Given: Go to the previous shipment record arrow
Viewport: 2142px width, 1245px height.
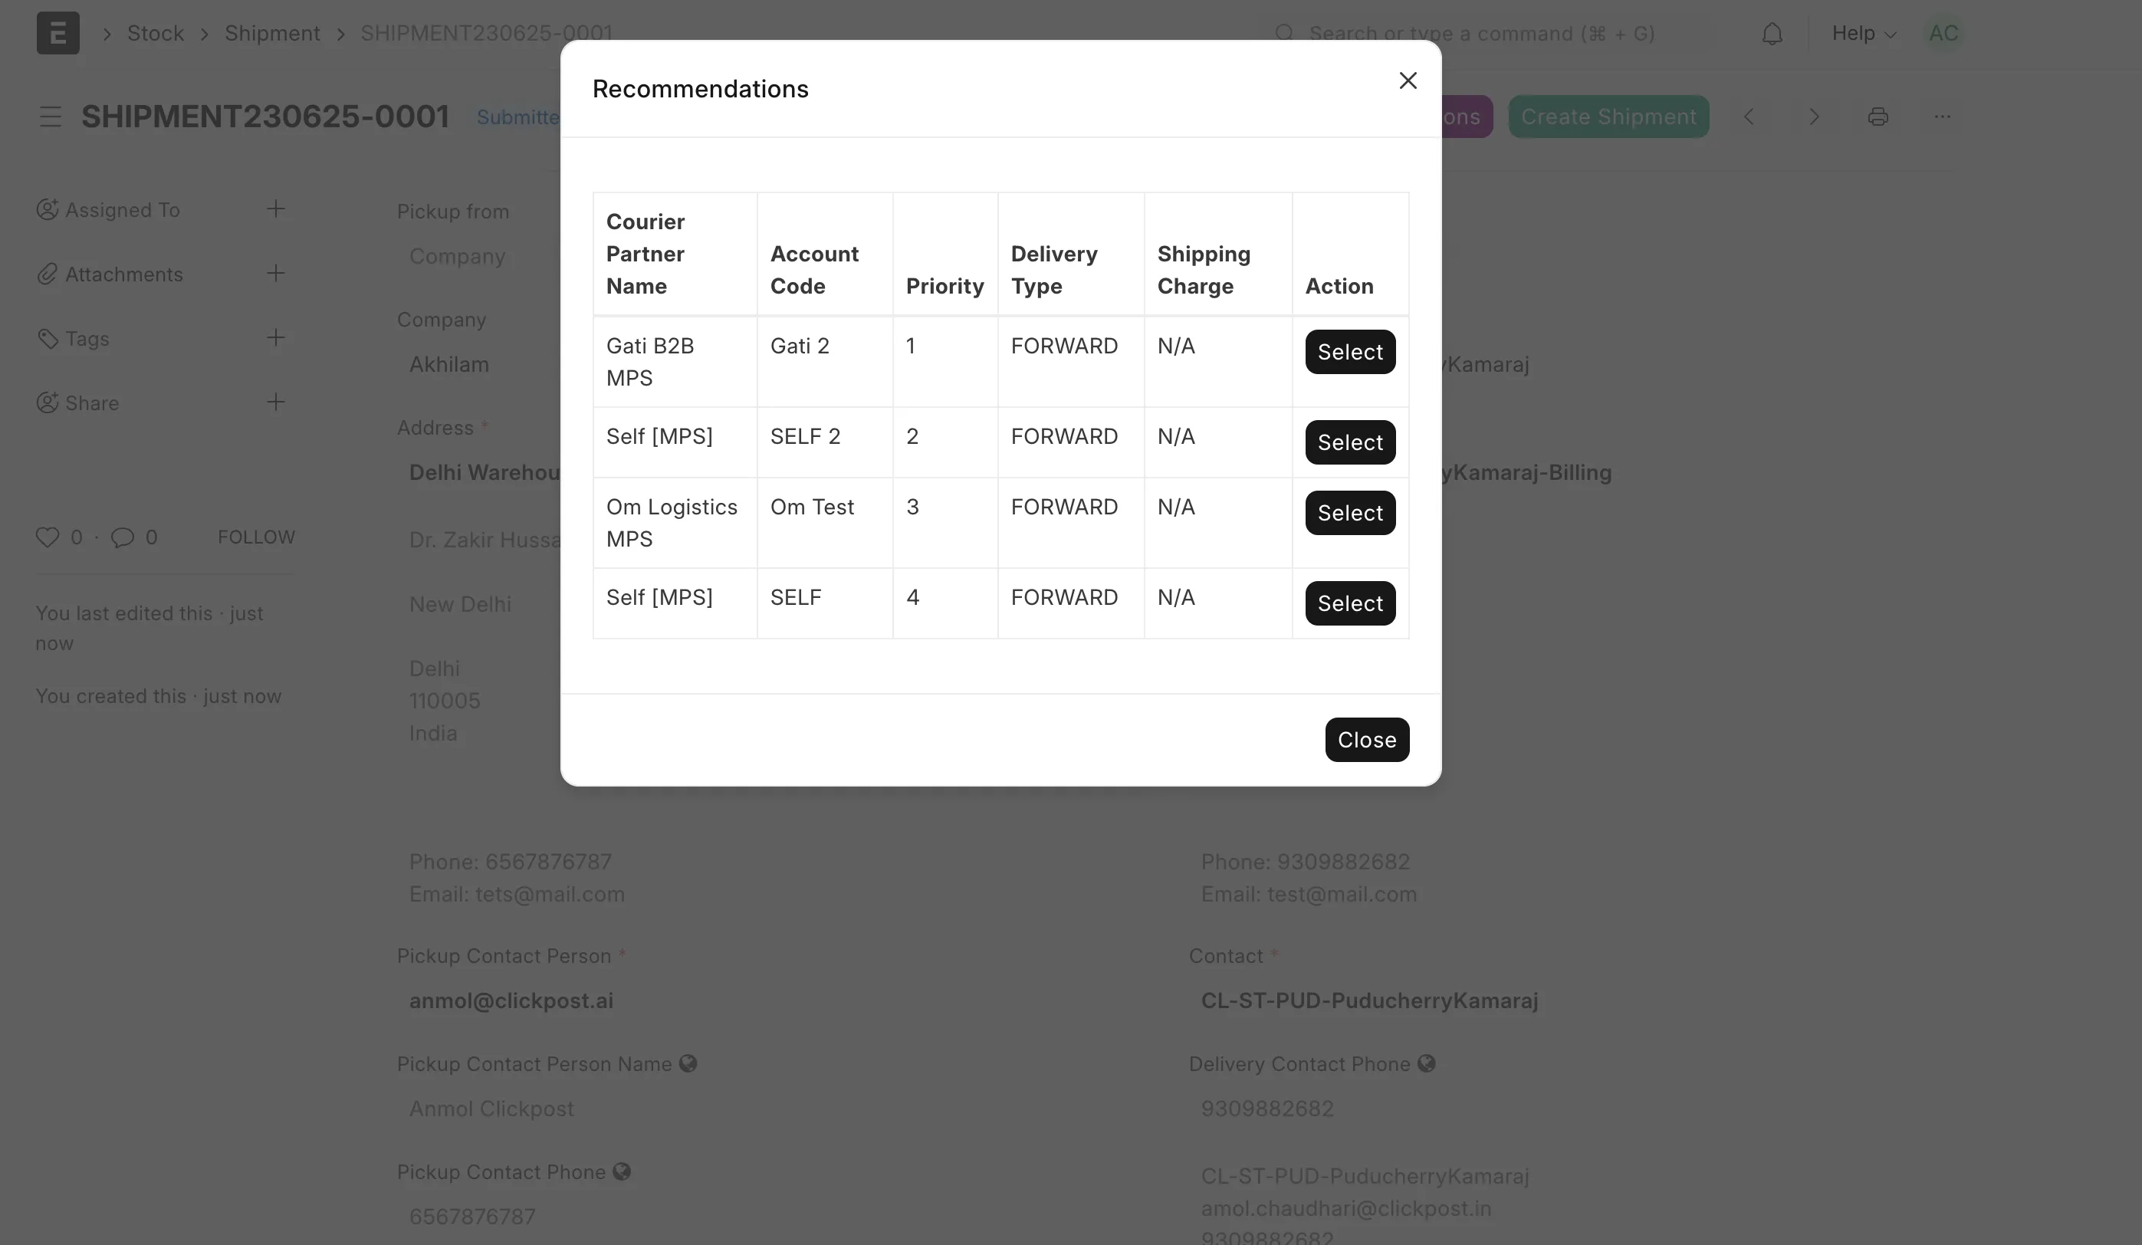Looking at the screenshot, I should click(x=1749, y=117).
